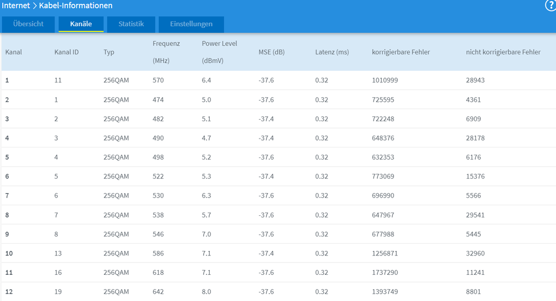Image resolution: width=556 pixels, height=301 pixels.
Task: Select the row with frequency 642
Action: (x=278, y=292)
